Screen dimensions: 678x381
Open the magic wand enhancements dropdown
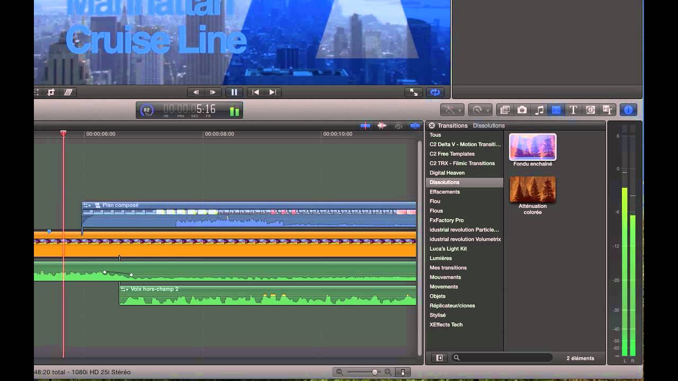coord(452,110)
